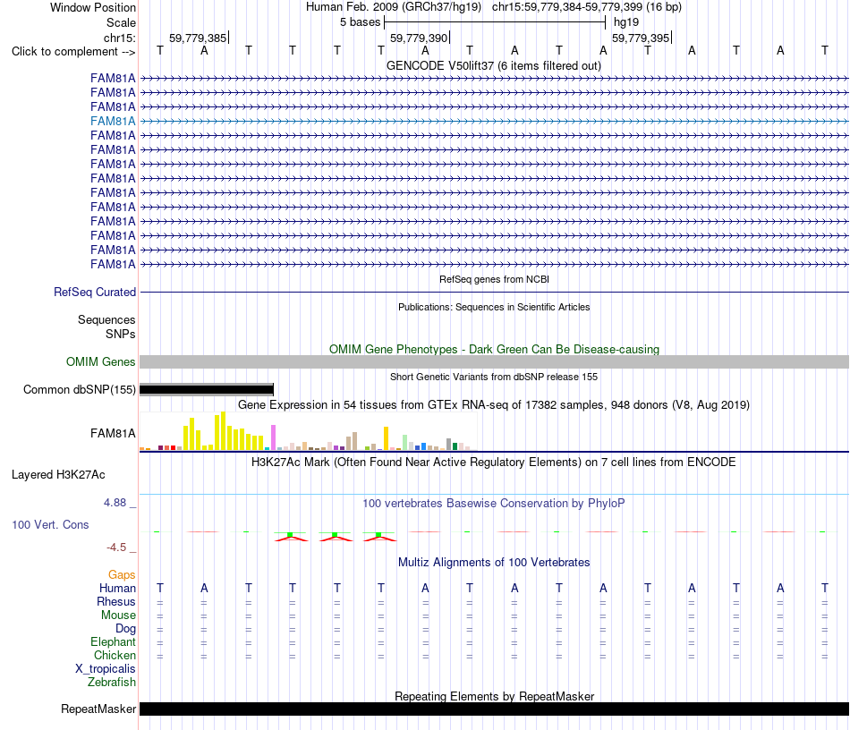Click the 'H3K27Ac Mark' ENCODE track title

coord(493,463)
